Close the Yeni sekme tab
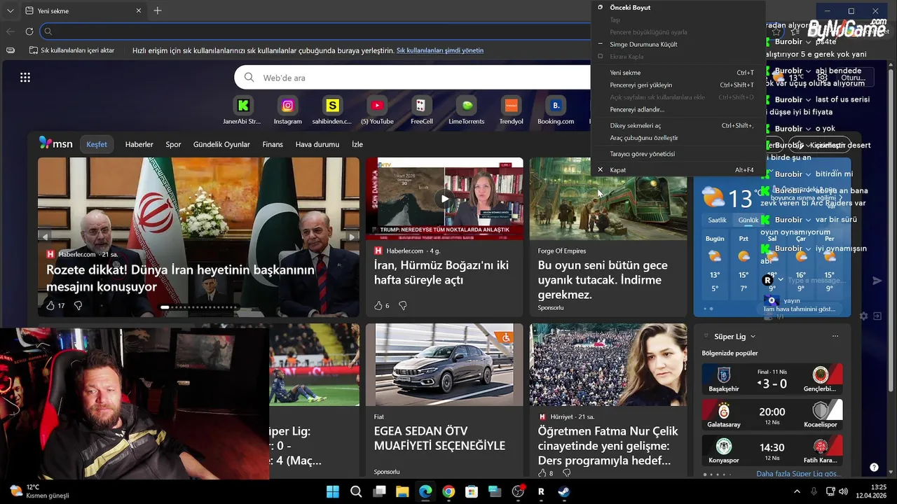 pos(139,10)
